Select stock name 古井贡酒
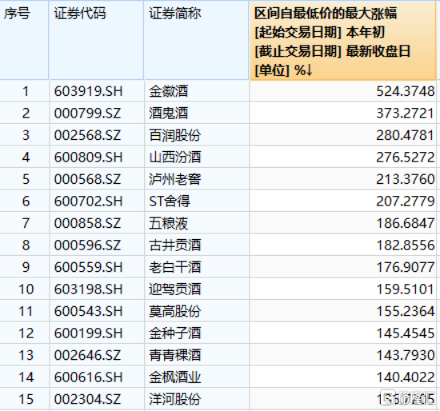 (175, 245)
